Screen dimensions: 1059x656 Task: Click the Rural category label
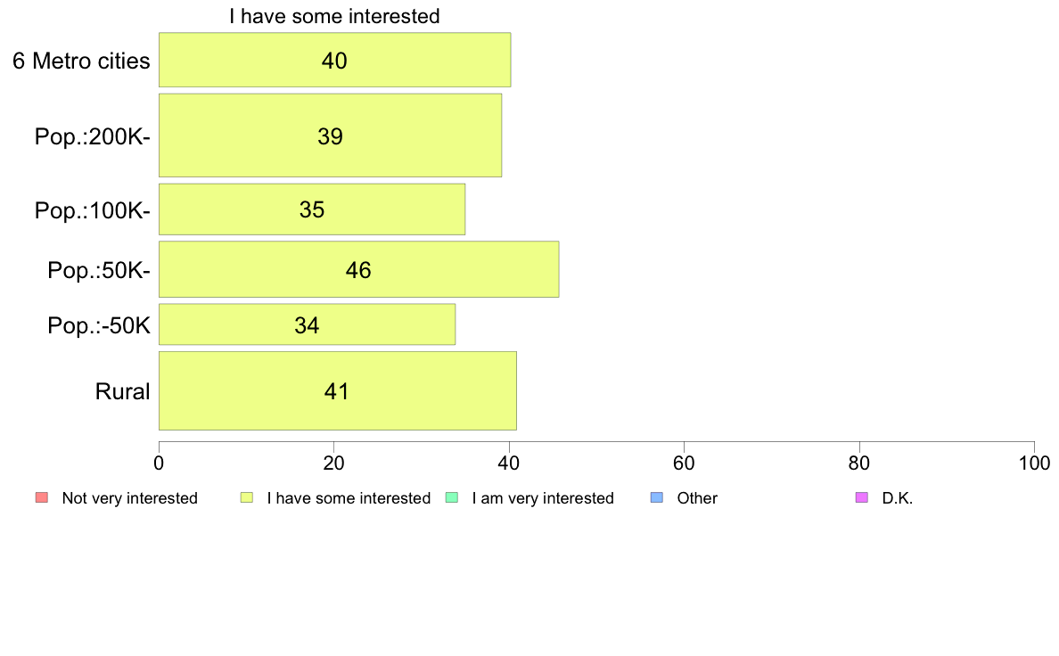[122, 391]
